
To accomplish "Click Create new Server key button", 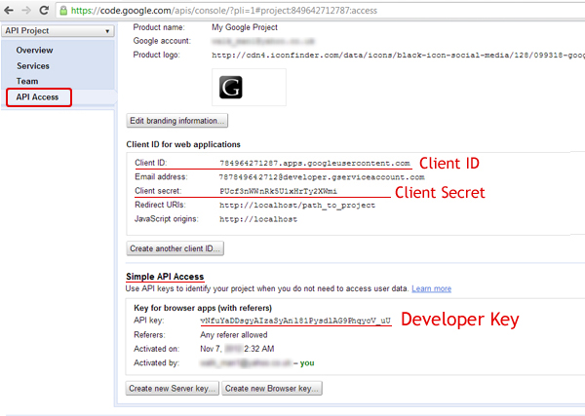I will (172, 388).
